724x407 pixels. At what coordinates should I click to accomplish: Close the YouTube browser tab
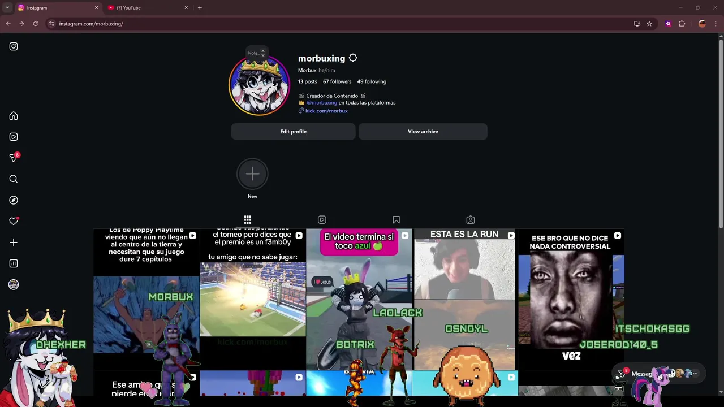pos(186,8)
